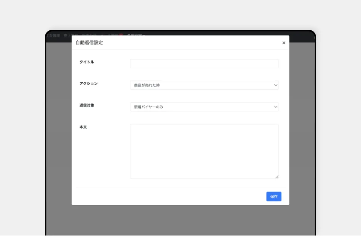Click the タイトル text input field

coord(204,64)
